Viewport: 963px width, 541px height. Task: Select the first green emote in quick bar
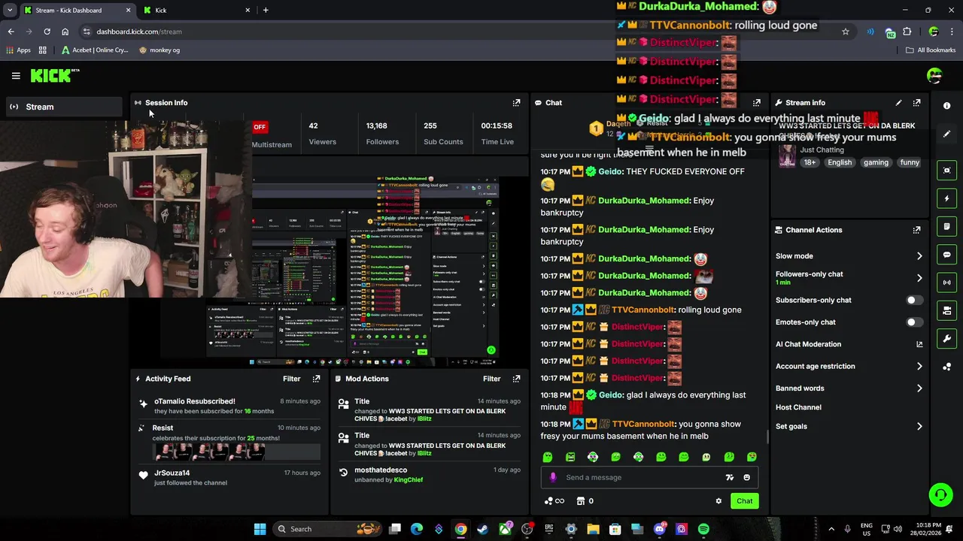tap(548, 457)
